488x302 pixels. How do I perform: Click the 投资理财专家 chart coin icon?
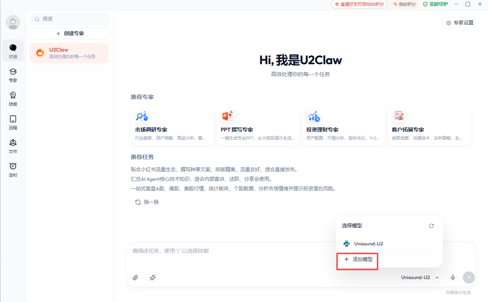pyautogui.click(x=314, y=116)
